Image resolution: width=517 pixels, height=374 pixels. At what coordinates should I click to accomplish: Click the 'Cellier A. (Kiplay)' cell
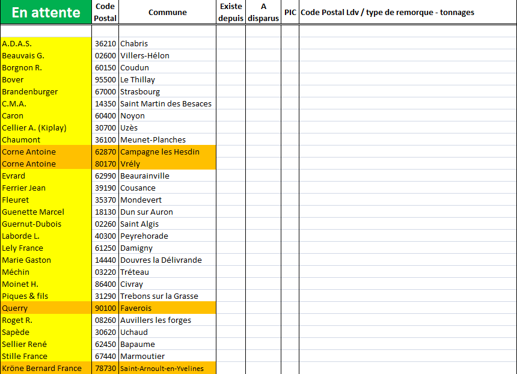click(x=46, y=127)
